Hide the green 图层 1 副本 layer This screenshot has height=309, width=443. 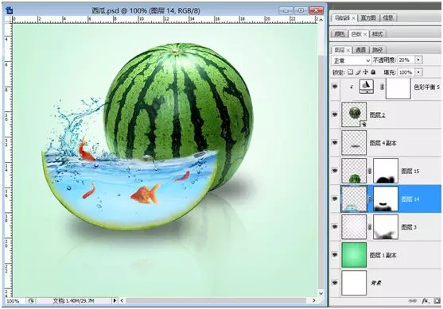(335, 254)
